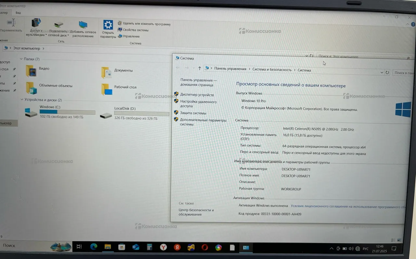416x259 pixels.
Task: Open Настройка удаленного доступа link
Action: click(198, 104)
